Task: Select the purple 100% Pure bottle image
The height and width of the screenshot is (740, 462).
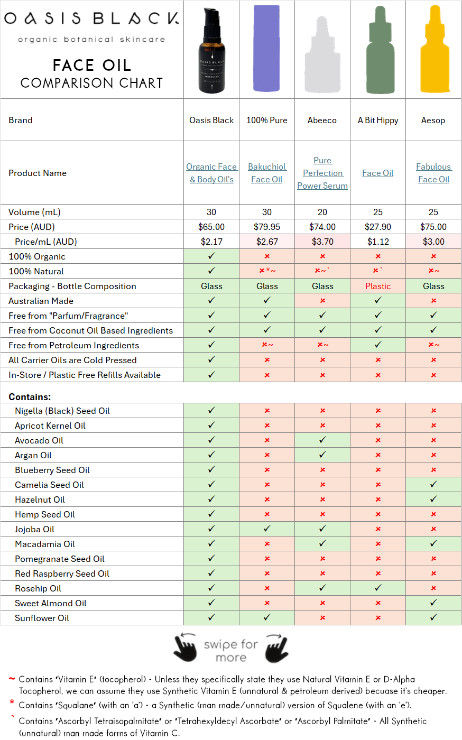Action: (x=267, y=48)
